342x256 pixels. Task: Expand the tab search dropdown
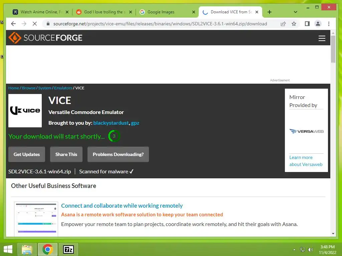295,12
